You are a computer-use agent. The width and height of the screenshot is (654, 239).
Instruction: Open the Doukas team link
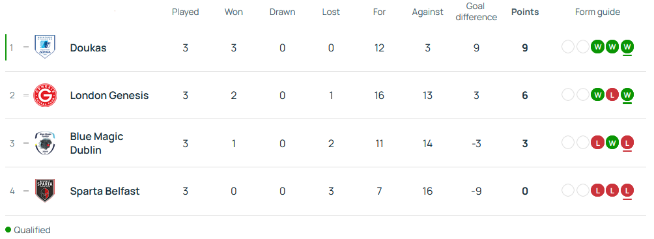coord(88,48)
